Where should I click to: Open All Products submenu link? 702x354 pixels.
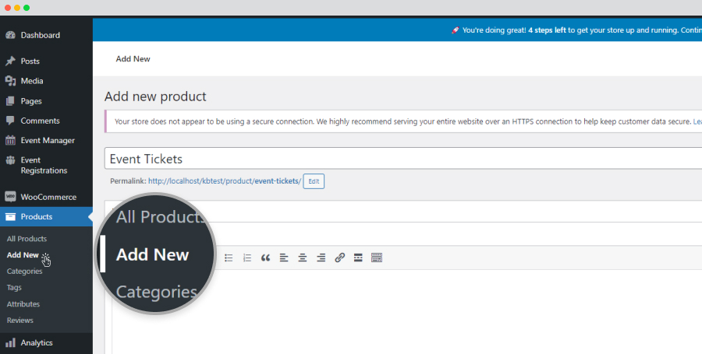pos(27,239)
